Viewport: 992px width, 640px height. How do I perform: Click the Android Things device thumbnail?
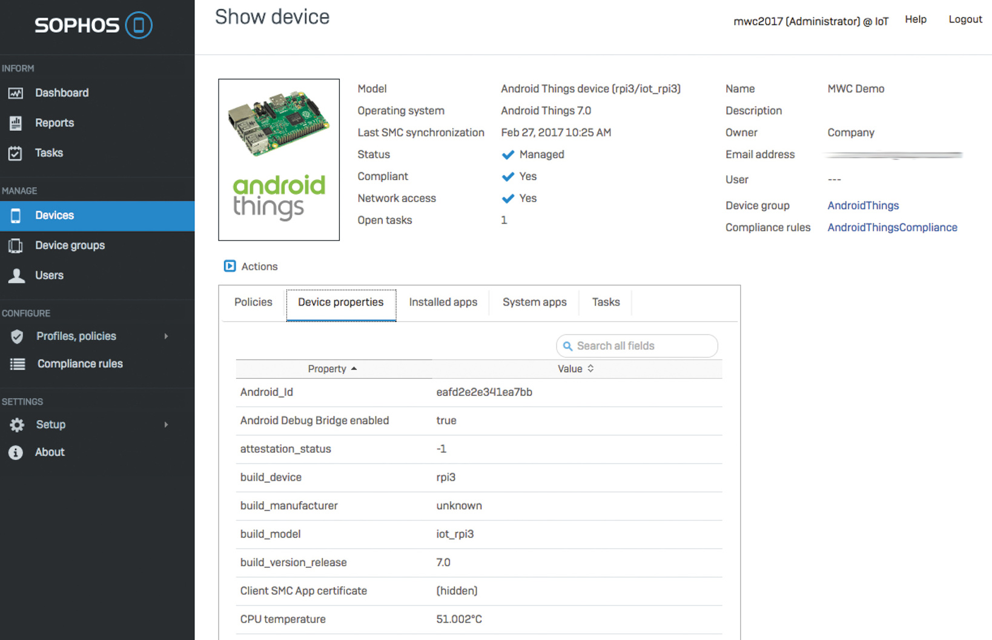(279, 160)
